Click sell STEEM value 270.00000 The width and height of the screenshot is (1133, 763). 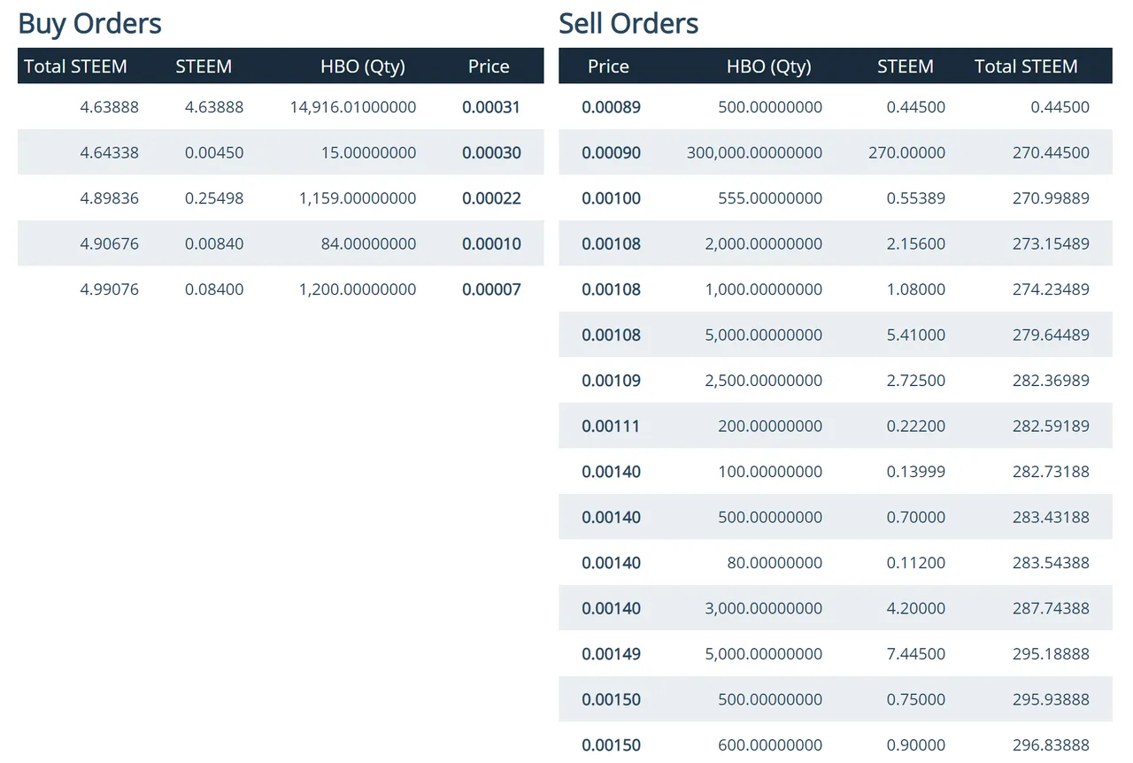point(907,153)
